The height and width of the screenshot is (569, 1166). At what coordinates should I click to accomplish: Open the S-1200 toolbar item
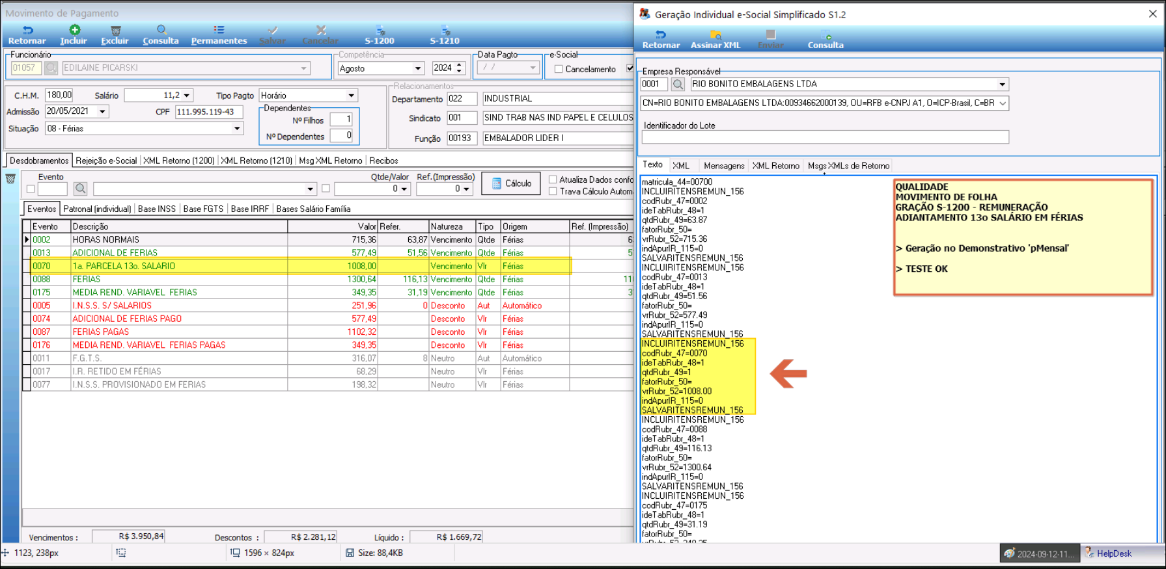point(380,35)
